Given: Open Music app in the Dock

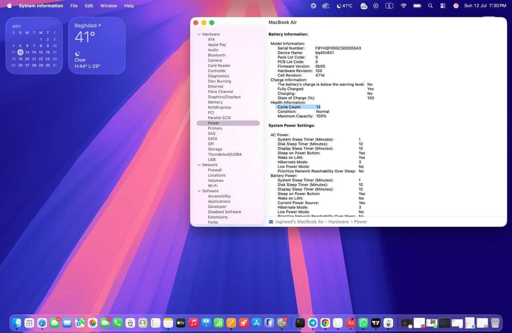Looking at the screenshot, I should click(194, 323).
